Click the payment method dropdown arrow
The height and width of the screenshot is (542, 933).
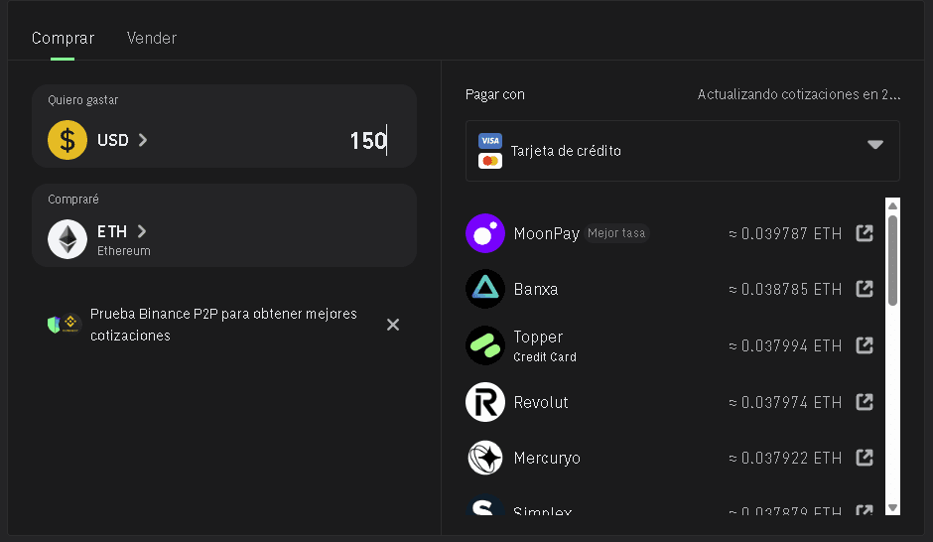(874, 145)
